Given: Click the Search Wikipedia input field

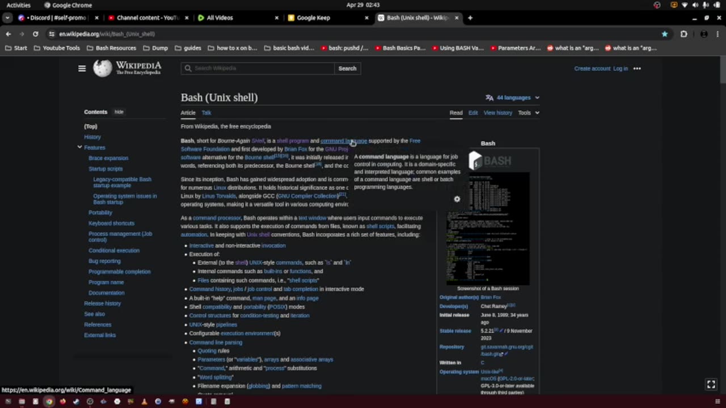Looking at the screenshot, I should pos(258,69).
